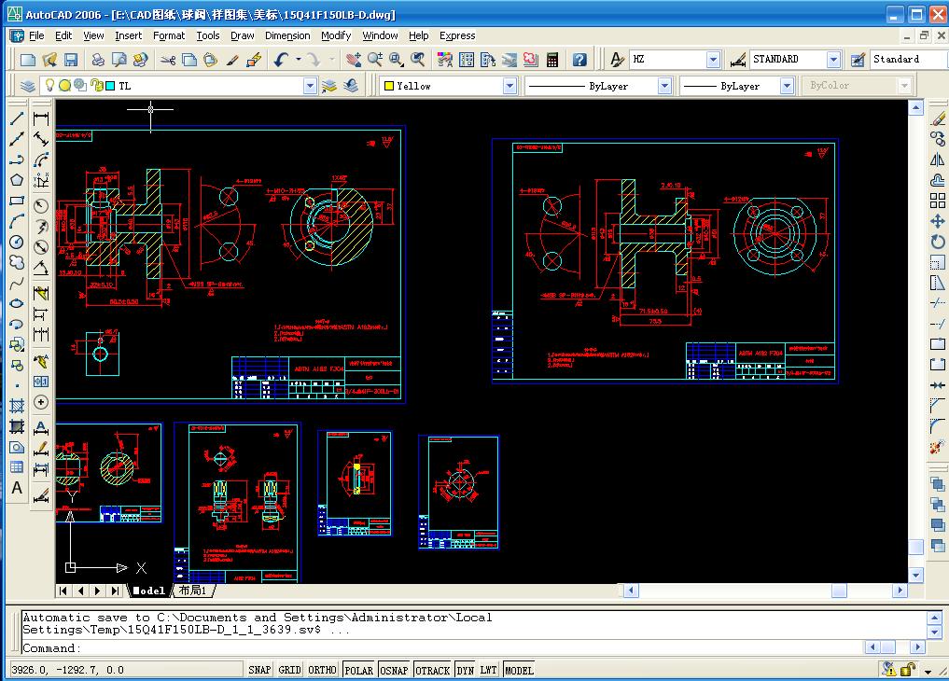
Task: Select the Move modify tool
Action: [x=938, y=221]
